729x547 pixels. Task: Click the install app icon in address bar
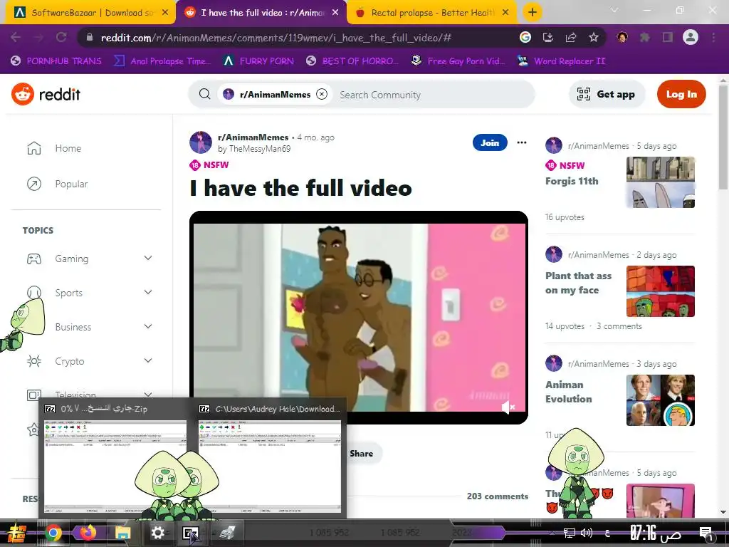pyautogui.click(x=548, y=37)
